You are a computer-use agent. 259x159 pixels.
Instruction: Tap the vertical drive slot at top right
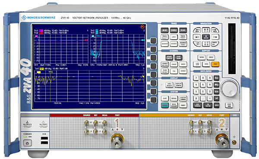click(x=232, y=49)
